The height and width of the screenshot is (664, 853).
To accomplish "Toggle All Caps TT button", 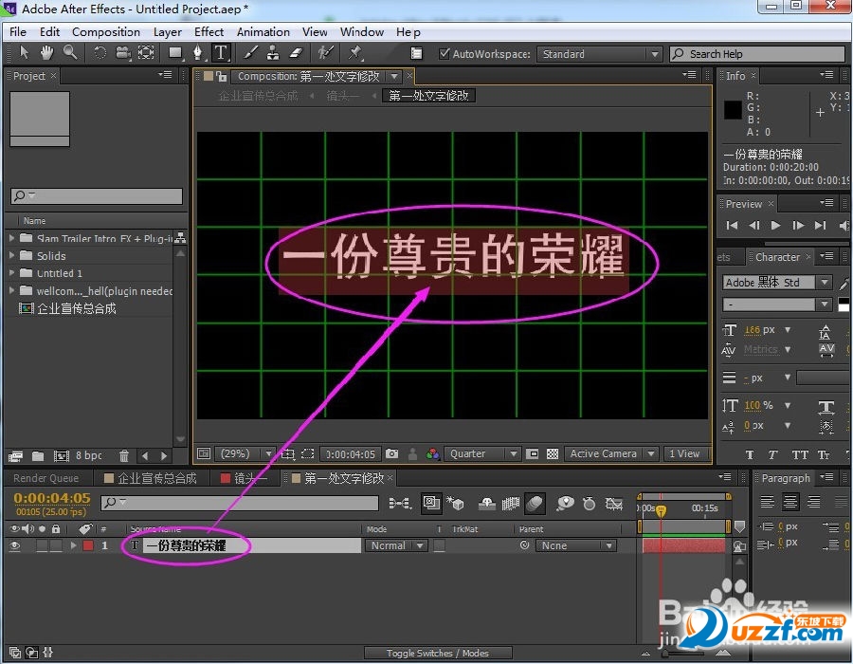I will (800, 454).
